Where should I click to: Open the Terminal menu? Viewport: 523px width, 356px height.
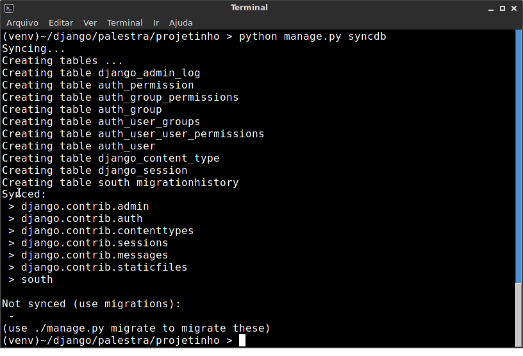124,22
